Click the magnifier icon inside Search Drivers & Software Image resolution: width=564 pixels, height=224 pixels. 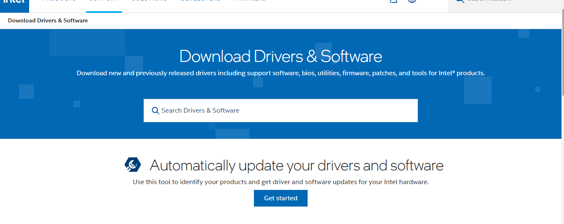tap(155, 111)
